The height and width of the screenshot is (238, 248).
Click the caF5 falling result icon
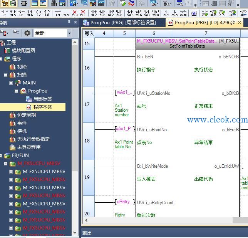[174, 13]
